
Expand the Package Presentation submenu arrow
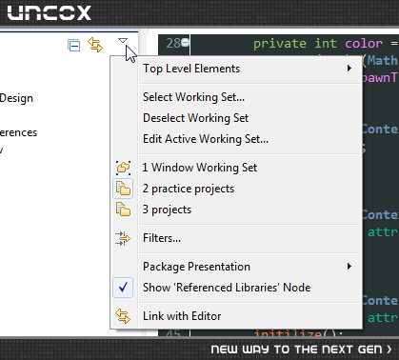click(349, 267)
